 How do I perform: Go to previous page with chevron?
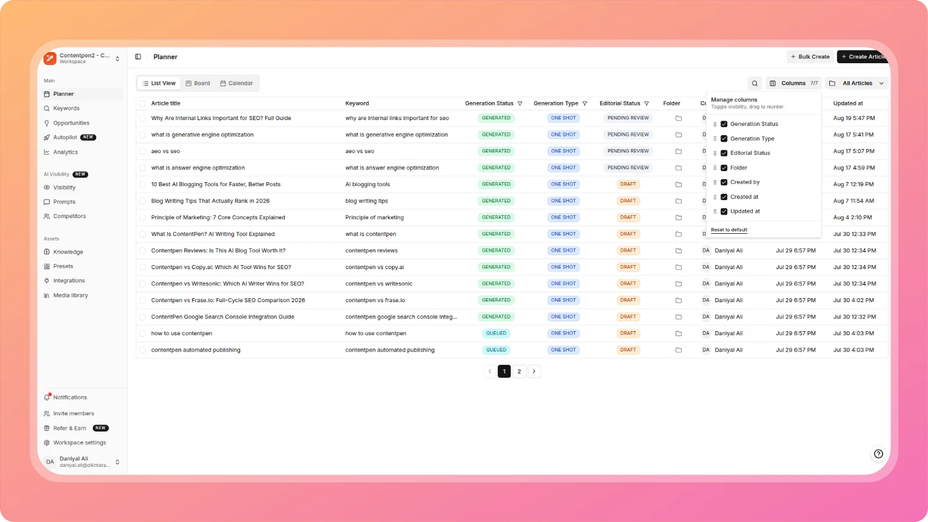point(490,372)
